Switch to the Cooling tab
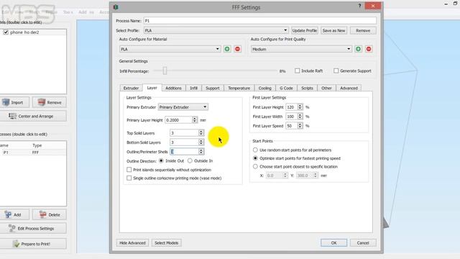Screen dimensions: 460x259 (265, 88)
